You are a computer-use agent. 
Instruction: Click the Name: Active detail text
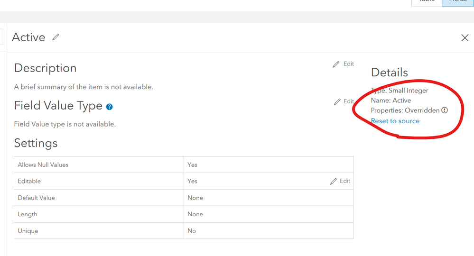click(x=391, y=101)
